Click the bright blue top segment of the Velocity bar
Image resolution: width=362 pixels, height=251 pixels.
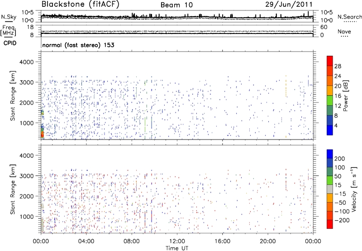[x=330, y=154]
